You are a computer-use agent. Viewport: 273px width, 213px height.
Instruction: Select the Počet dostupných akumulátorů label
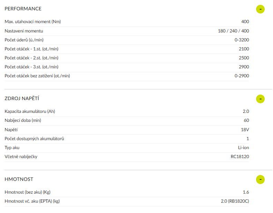pyautogui.click(x=35, y=138)
